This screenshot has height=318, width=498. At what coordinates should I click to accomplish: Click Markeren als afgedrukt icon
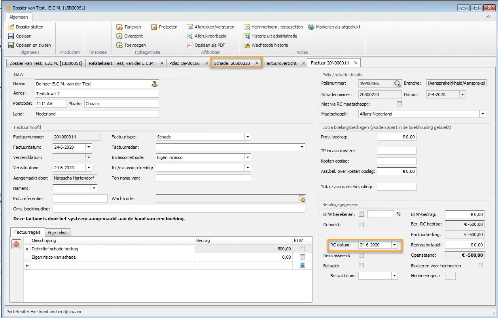pyautogui.click(x=311, y=27)
